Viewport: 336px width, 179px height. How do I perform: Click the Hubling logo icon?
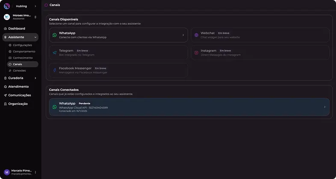7,6
